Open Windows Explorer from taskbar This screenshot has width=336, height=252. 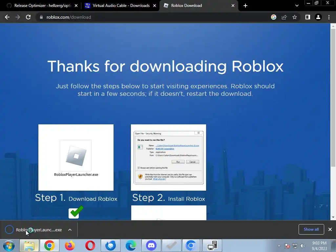(29, 245)
